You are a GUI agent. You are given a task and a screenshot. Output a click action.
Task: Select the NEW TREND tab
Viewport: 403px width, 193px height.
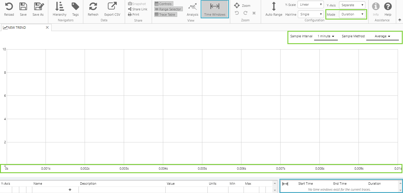(17, 28)
